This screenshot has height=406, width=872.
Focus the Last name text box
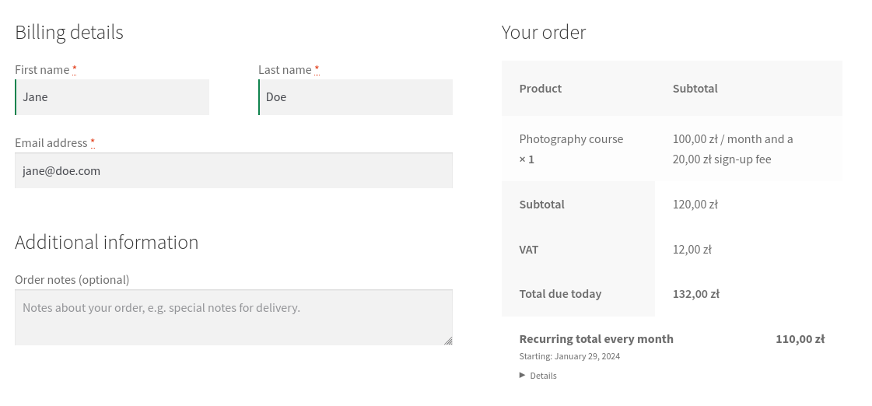click(x=355, y=97)
